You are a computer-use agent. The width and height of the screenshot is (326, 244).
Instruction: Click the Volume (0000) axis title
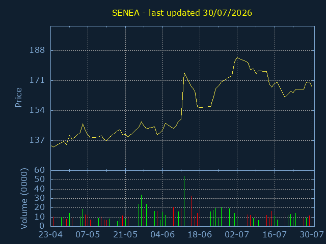click(24, 199)
